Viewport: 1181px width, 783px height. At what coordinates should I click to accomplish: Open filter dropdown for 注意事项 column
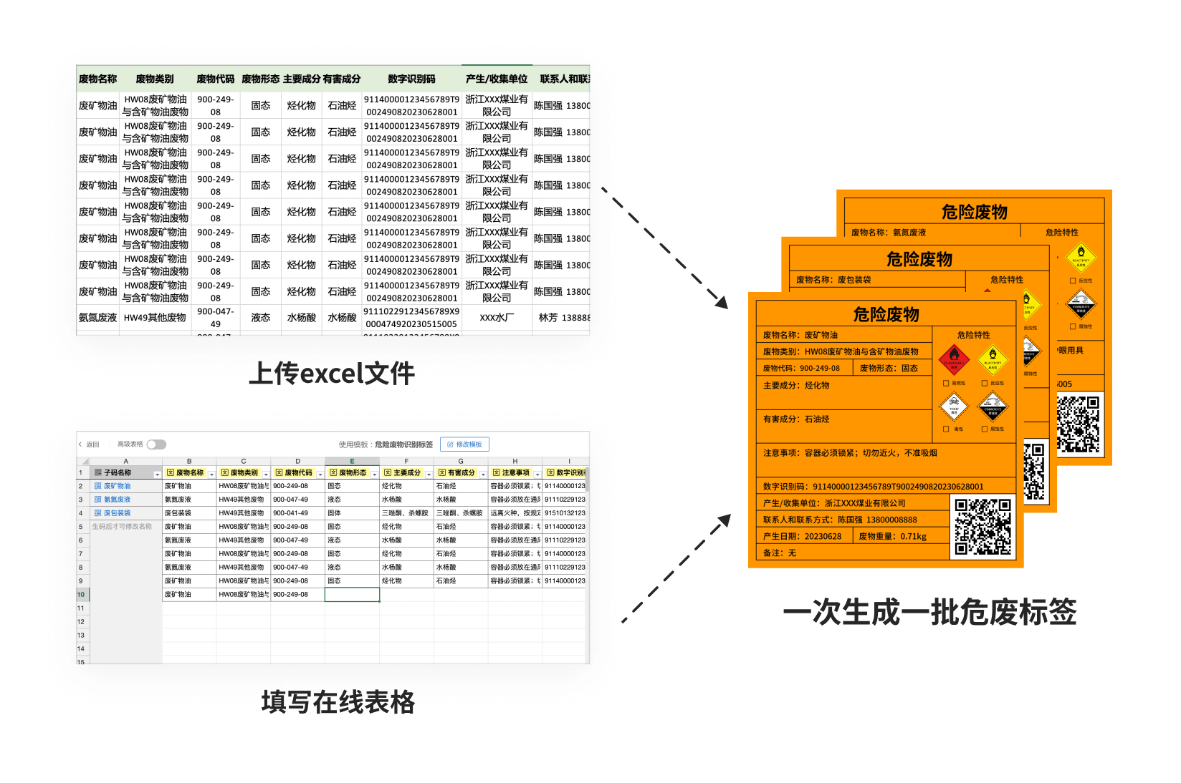[537, 475]
